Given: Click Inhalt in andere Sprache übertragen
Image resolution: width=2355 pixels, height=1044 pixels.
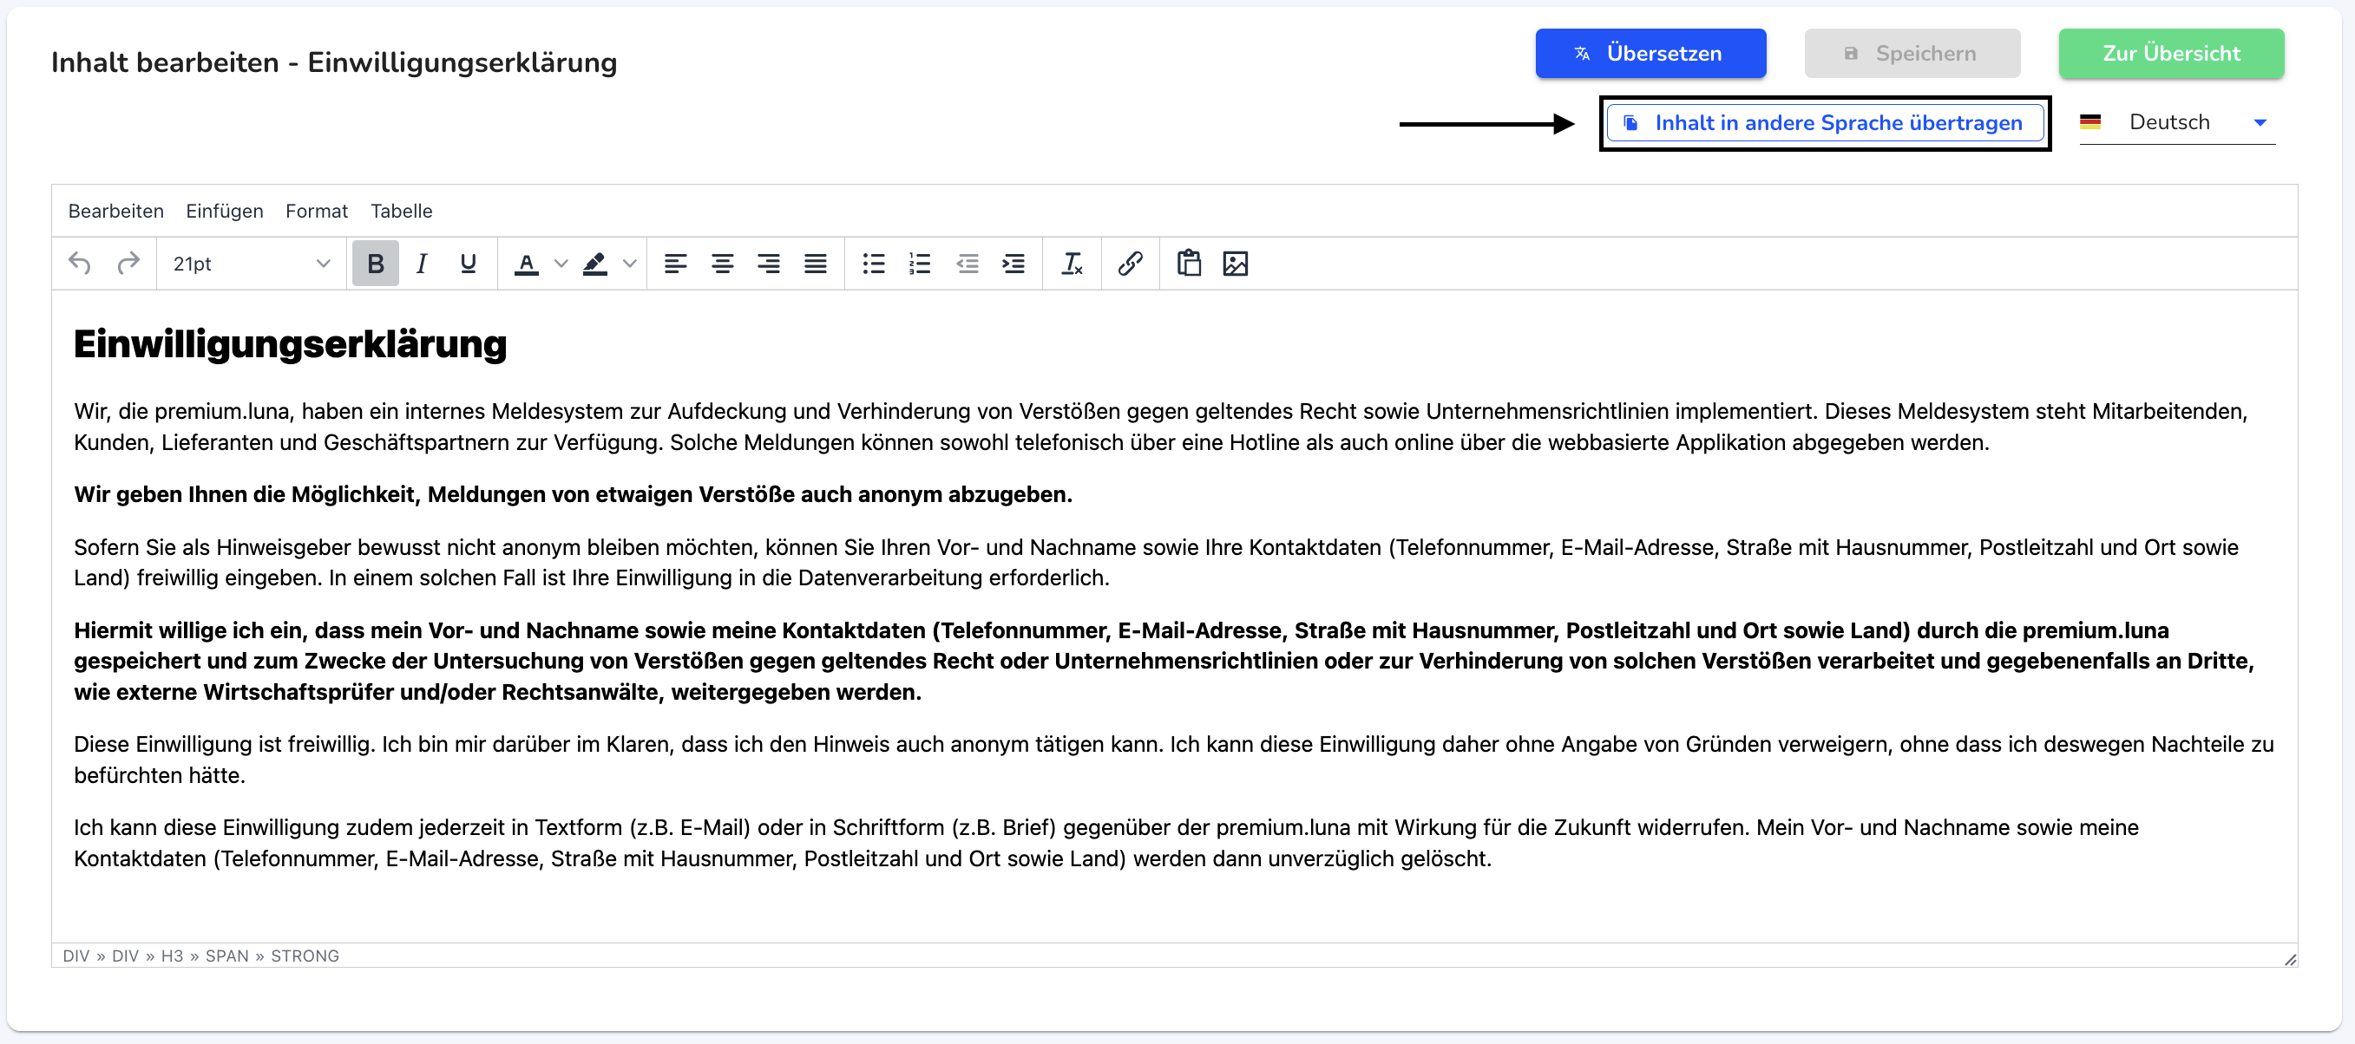Looking at the screenshot, I should coord(1825,122).
